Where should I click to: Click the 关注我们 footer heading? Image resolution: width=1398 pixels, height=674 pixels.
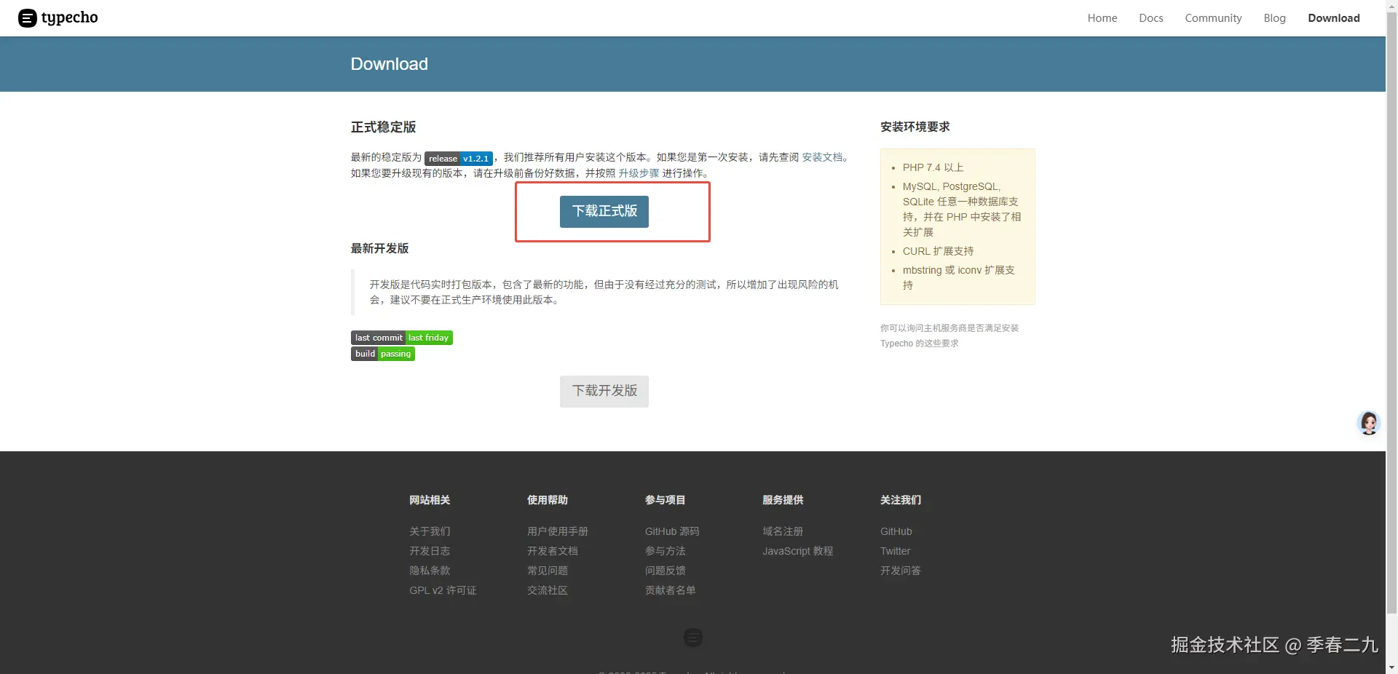[901, 500]
